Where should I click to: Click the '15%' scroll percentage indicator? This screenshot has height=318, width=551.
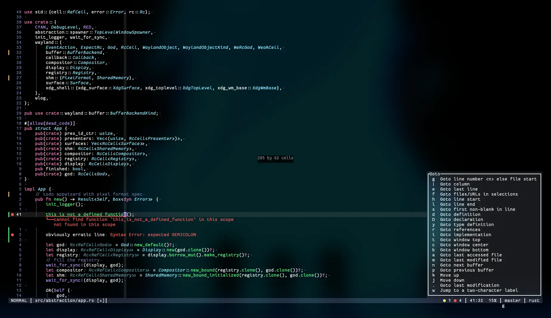[493, 300]
